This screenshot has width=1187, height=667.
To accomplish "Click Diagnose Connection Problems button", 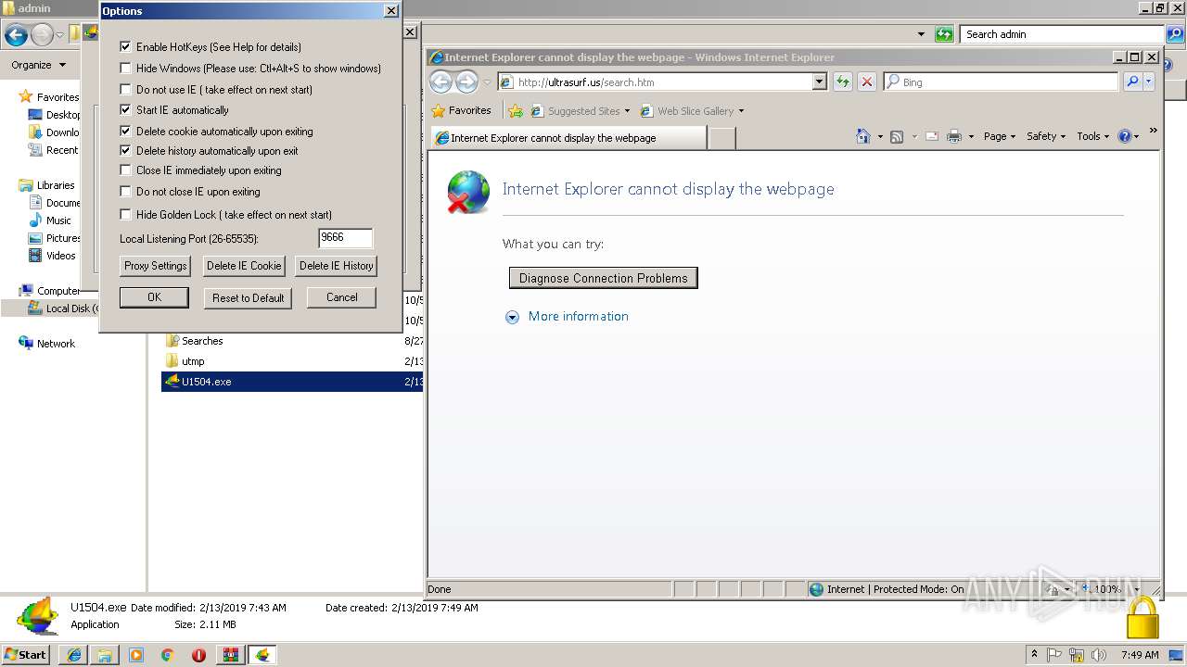I will coord(604,278).
